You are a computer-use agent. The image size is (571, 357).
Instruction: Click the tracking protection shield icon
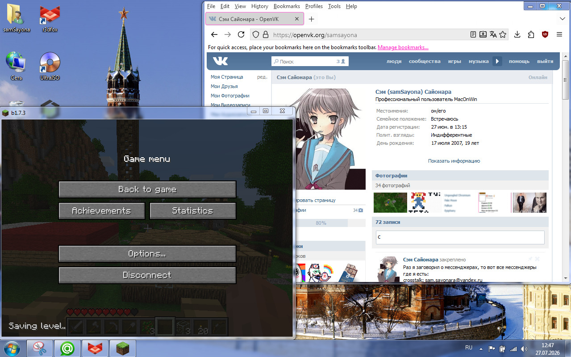click(x=255, y=34)
